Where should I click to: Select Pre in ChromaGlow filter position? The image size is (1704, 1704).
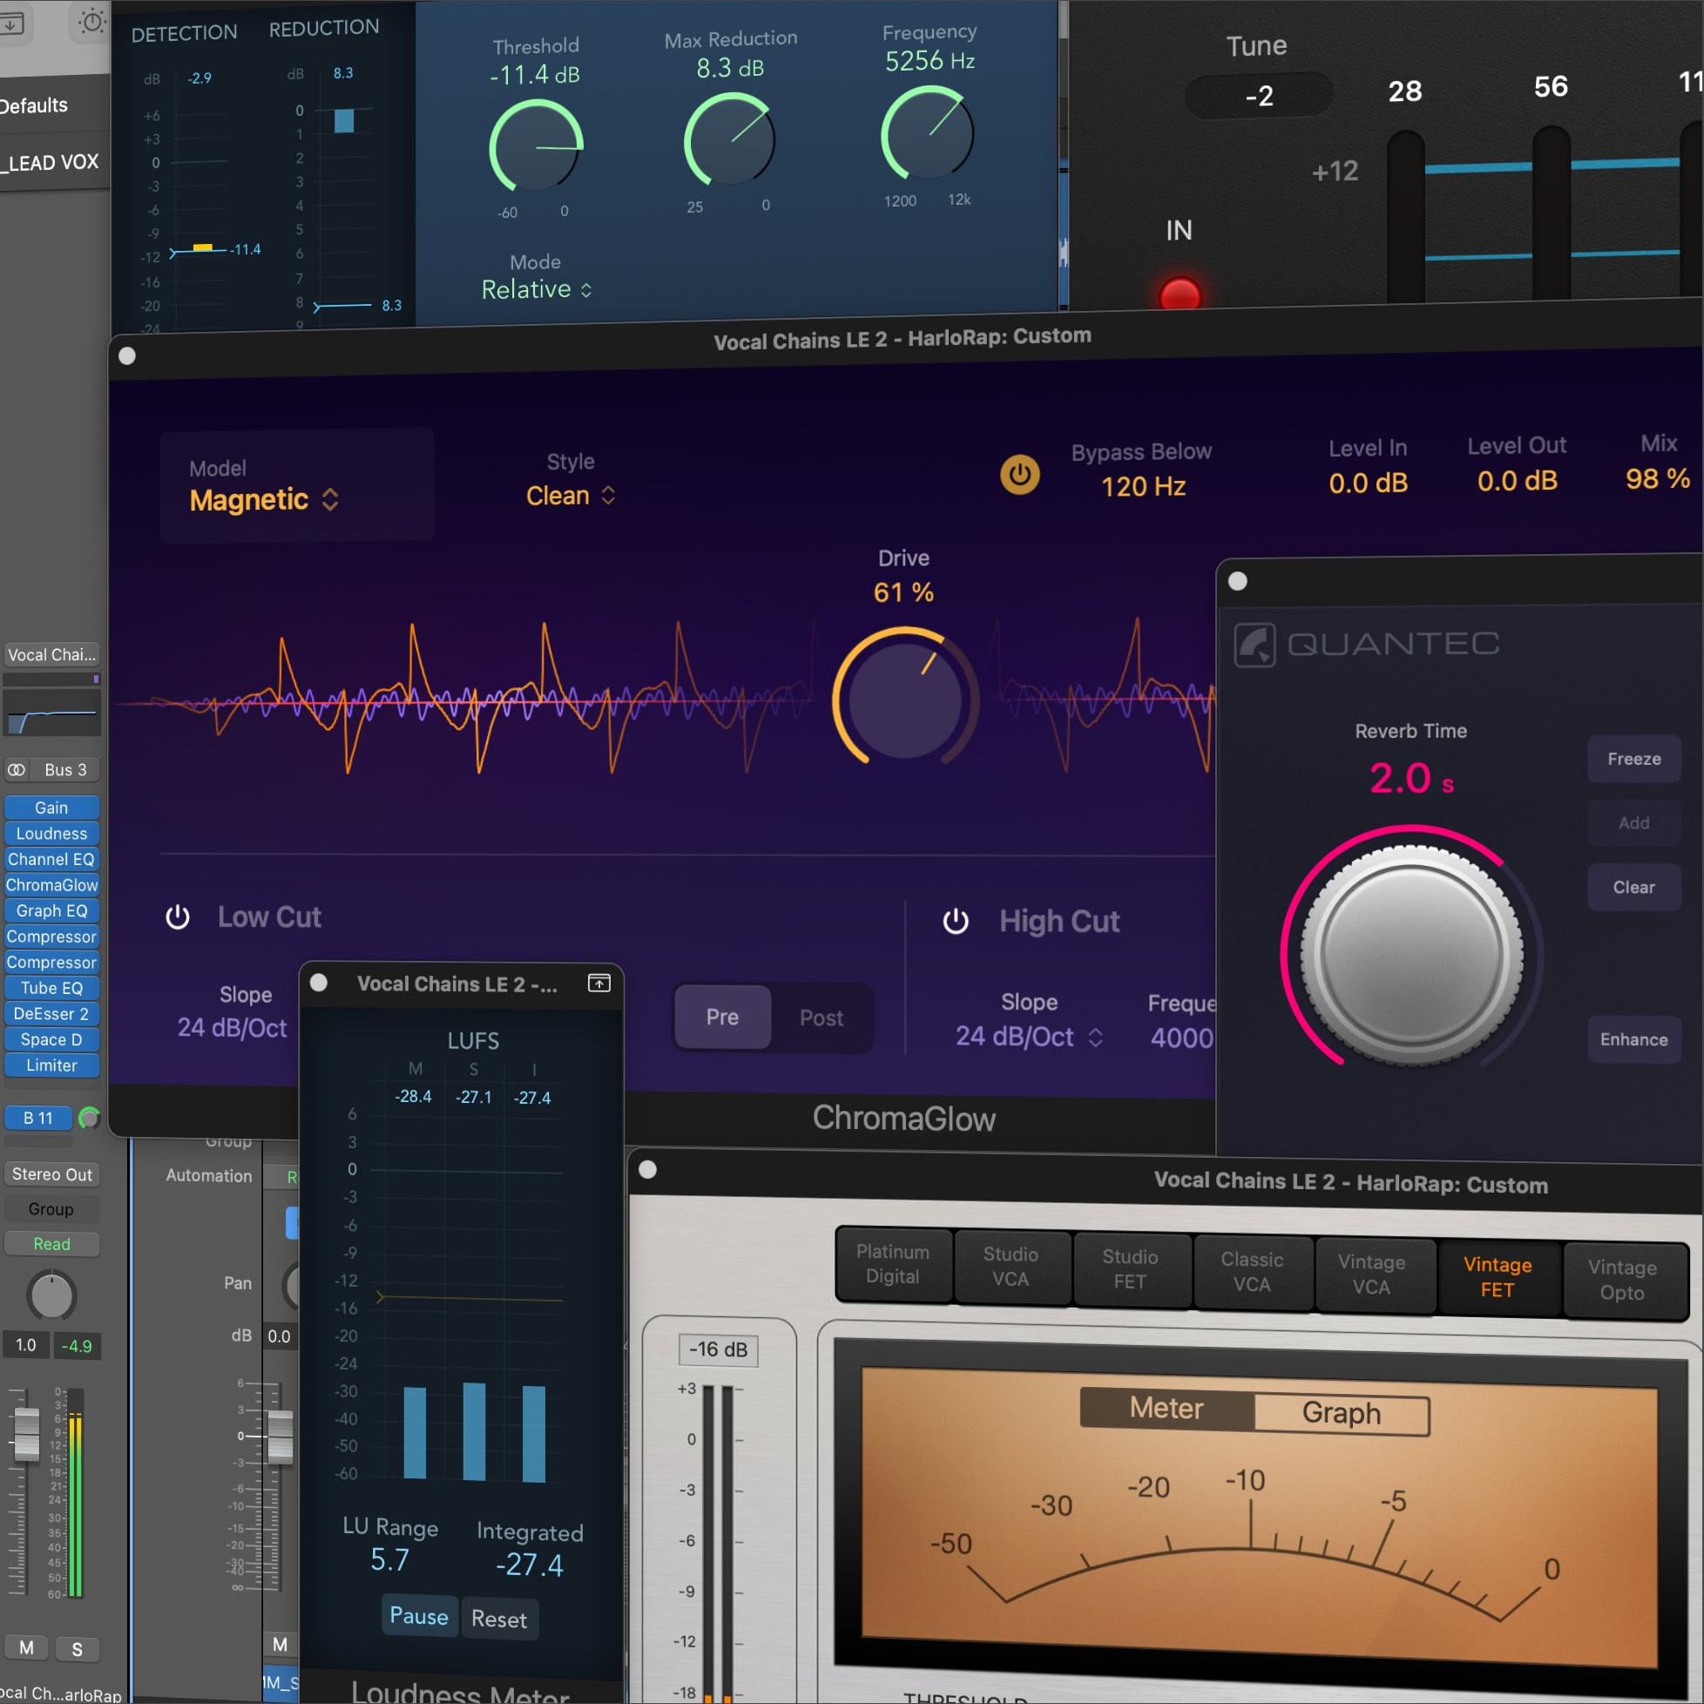(721, 1017)
